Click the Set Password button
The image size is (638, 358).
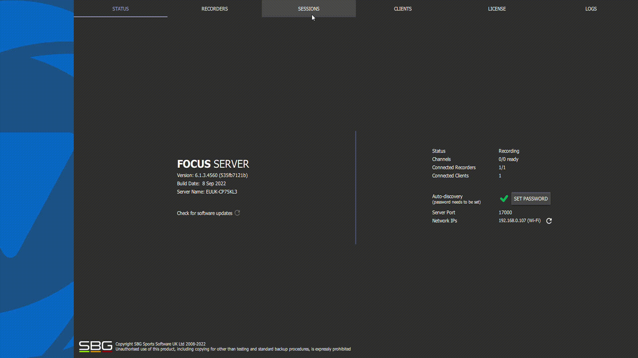[531, 199]
